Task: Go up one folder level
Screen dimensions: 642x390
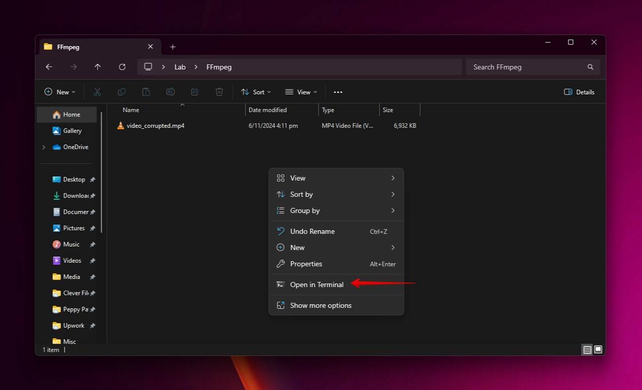Action: point(98,67)
